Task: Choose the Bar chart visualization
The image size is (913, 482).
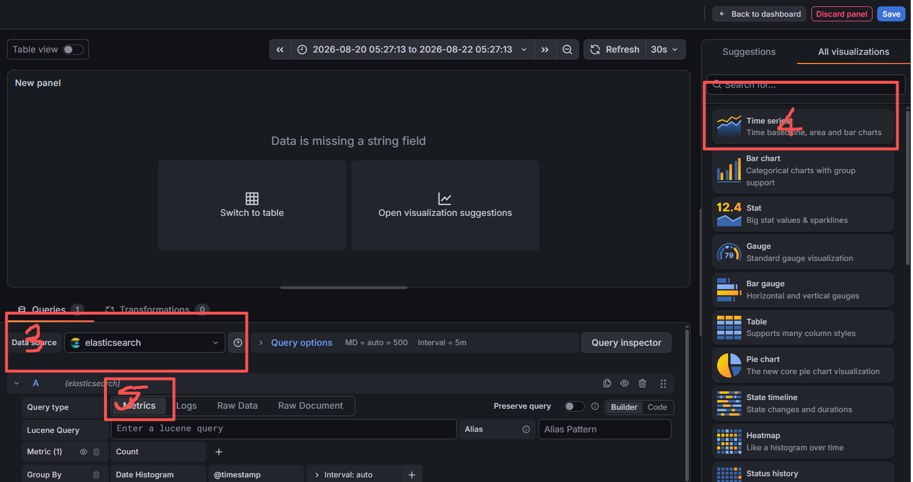Action: point(803,171)
